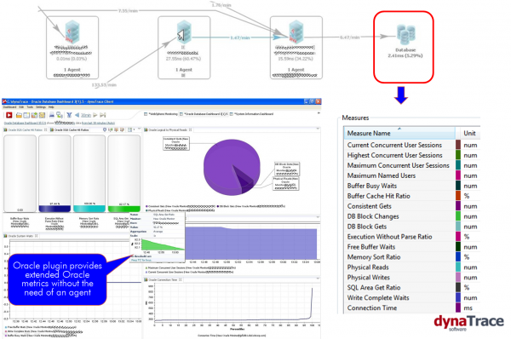
Task: Click the database node icon
Action: tap(405, 35)
